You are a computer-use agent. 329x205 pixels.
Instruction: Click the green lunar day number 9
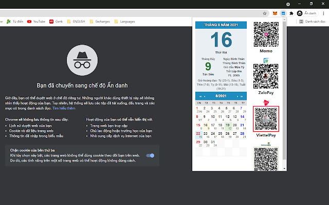coord(208,67)
